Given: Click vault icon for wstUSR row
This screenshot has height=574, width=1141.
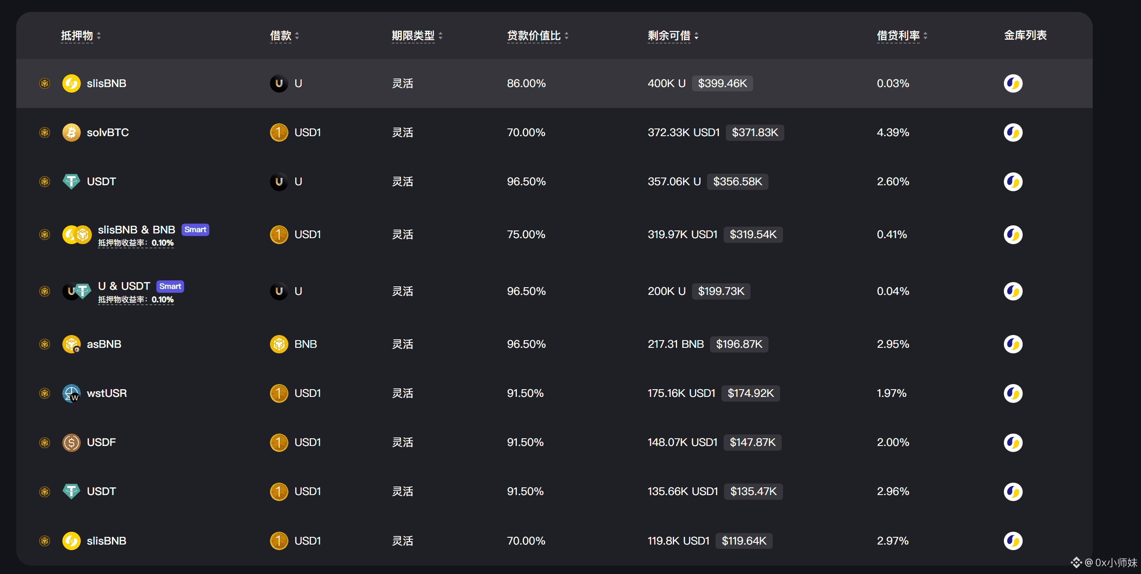Looking at the screenshot, I should (x=1012, y=393).
